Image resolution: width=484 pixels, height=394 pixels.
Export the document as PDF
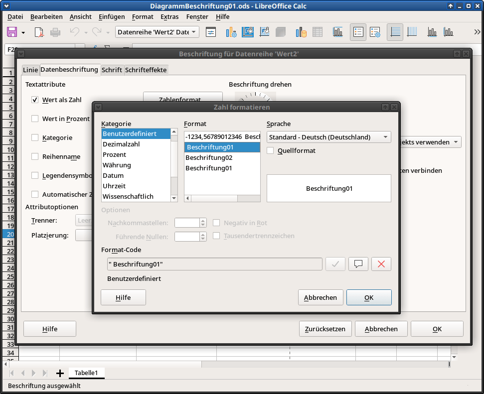pyautogui.click(x=39, y=32)
